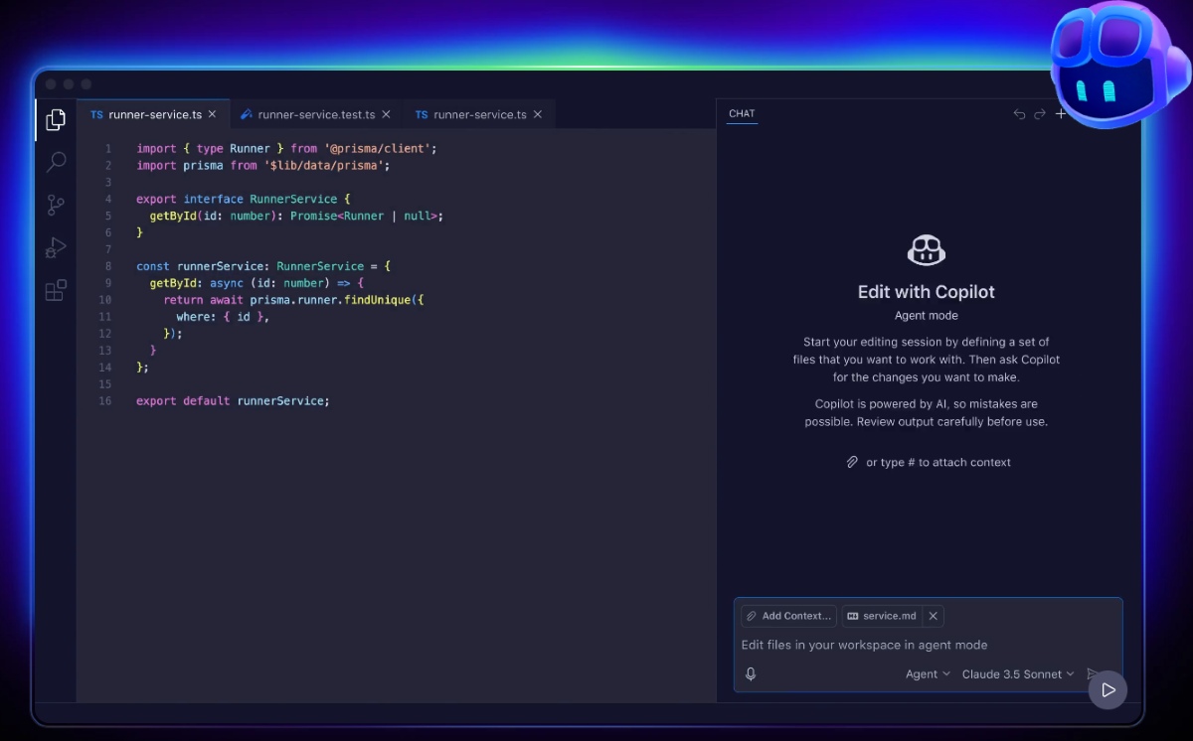The image size is (1193, 741).
Task: Open the Claude 3.5 Sonnet model picker
Action: pos(1018,674)
